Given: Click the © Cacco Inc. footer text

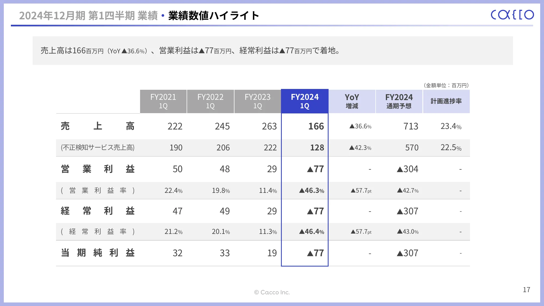Looking at the screenshot, I should (272, 292).
